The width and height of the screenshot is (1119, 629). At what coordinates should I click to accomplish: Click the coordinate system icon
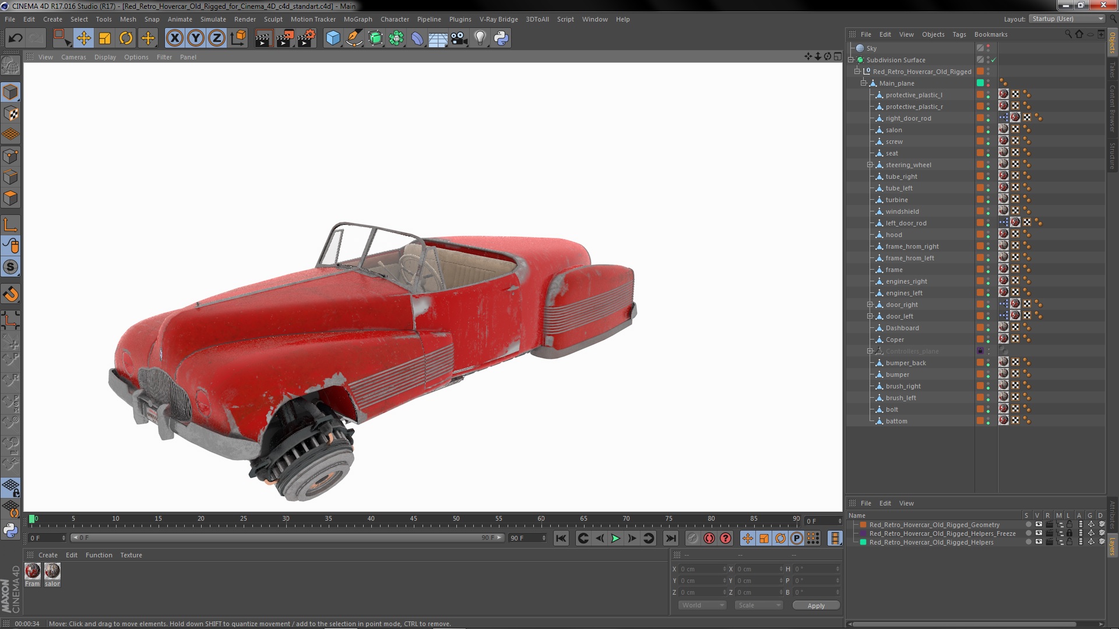coord(238,38)
